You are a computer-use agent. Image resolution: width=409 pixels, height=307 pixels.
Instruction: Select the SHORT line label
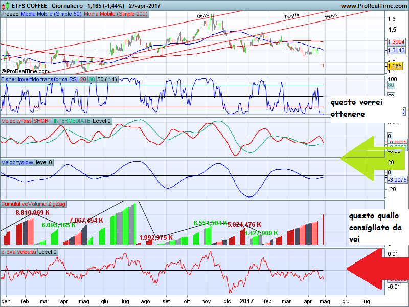point(42,121)
